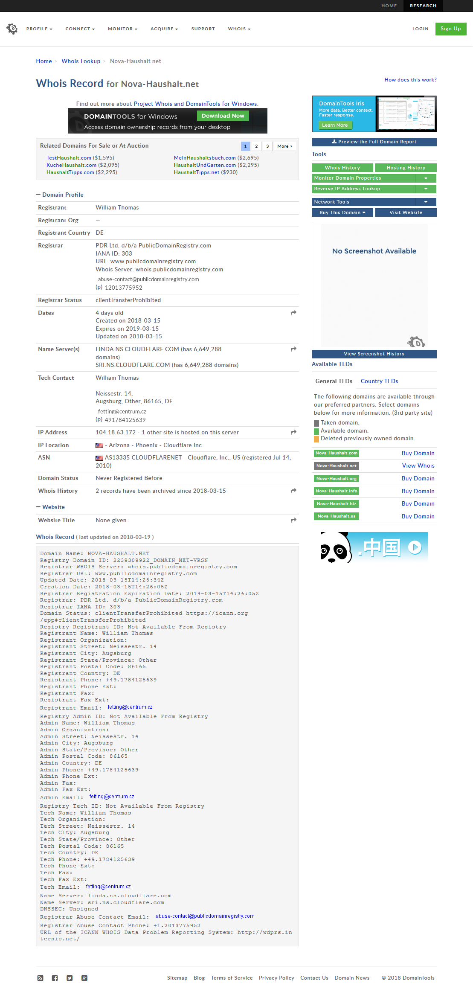This screenshot has width=473, height=989.
Task: Open TestHaushalt.com related domain link
Action: pyautogui.click(x=69, y=158)
